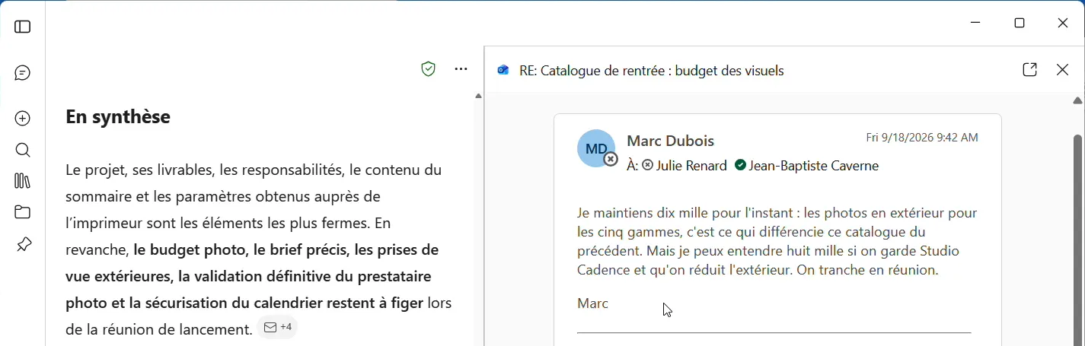
Task: Open the three-dot more options menu
Action: tap(461, 69)
